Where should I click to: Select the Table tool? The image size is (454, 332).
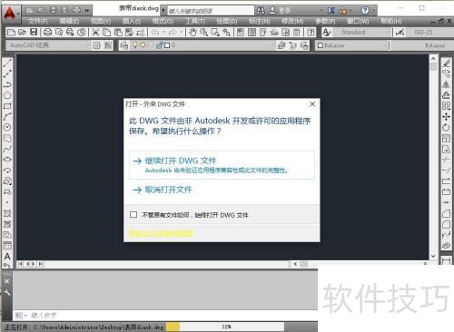point(7,245)
